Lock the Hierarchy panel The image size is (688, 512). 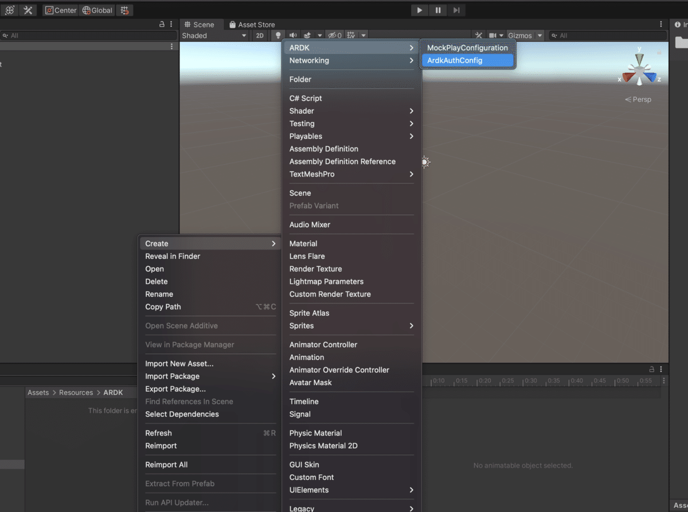click(x=162, y=25)
